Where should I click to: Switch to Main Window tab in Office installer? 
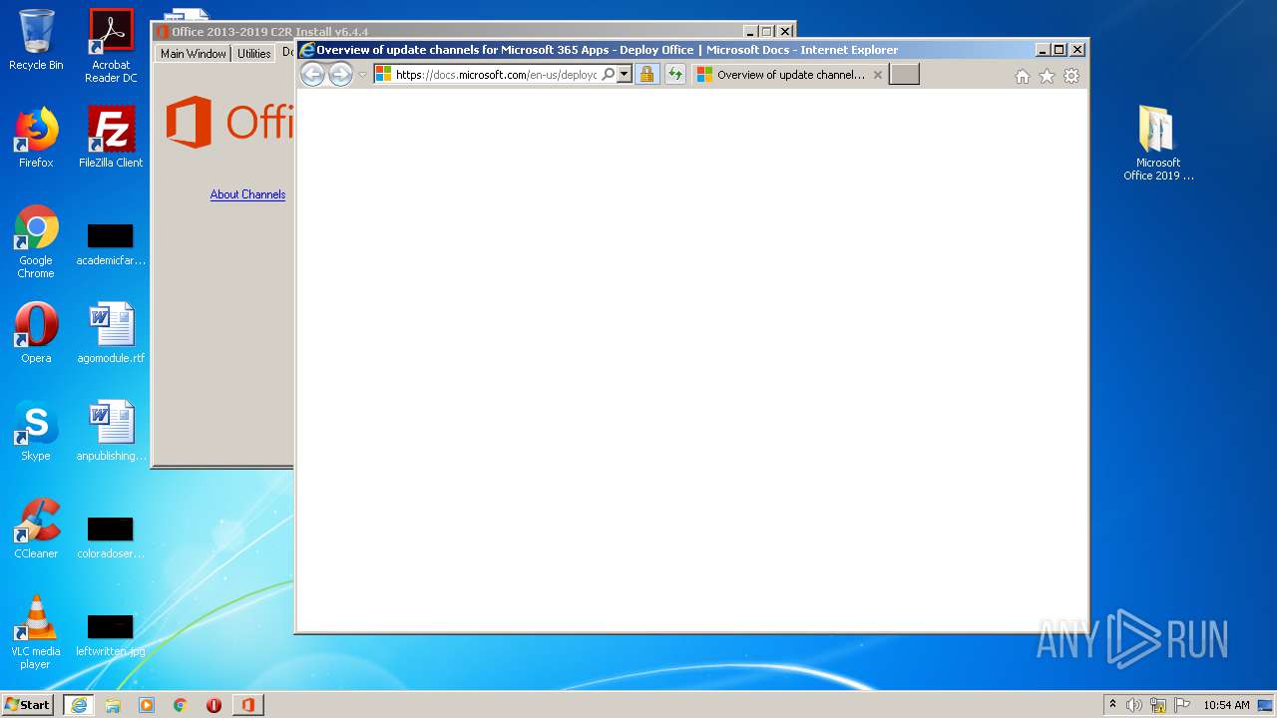194,54
